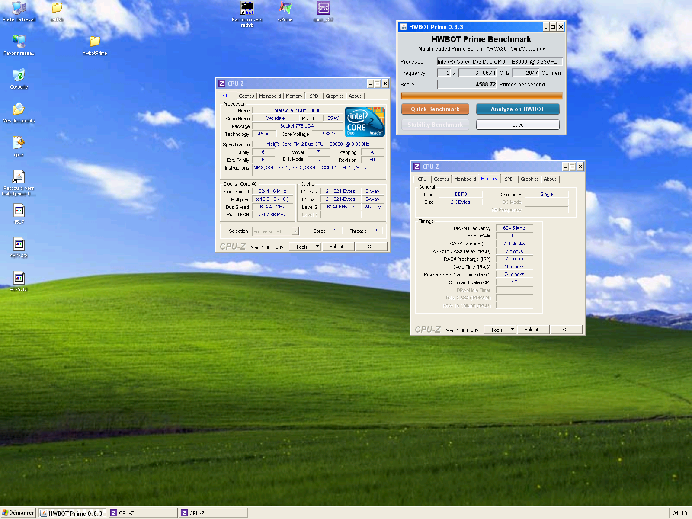This screenshot has width=692, height=519.
Task: Open the 4579.13 file icon
Action: click(x=19, y=281)
